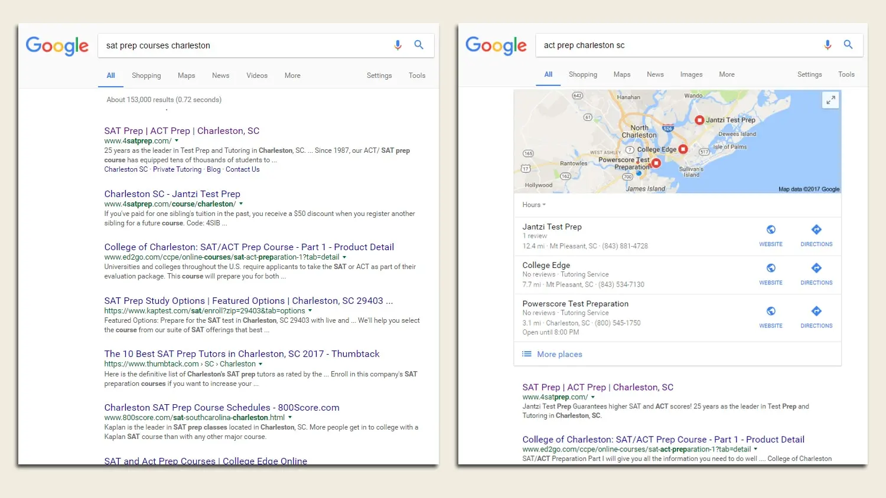
Task: Switch to the Videos tab
Action: pyautogui.click(x=257, y=76)
